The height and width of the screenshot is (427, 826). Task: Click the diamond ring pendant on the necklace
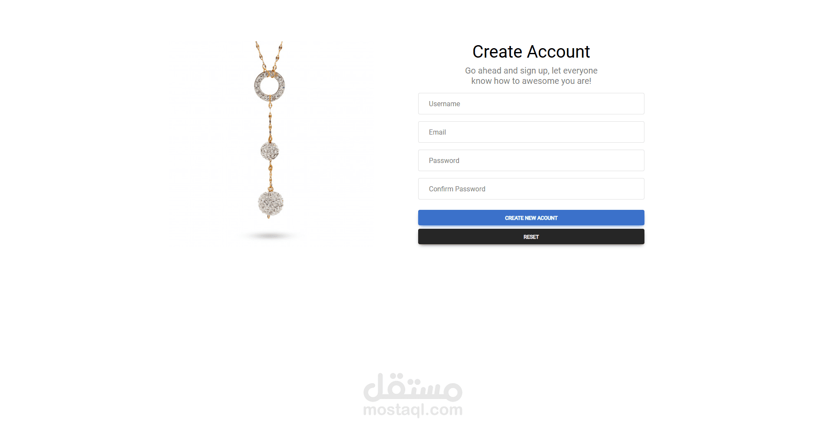(270, 86)
